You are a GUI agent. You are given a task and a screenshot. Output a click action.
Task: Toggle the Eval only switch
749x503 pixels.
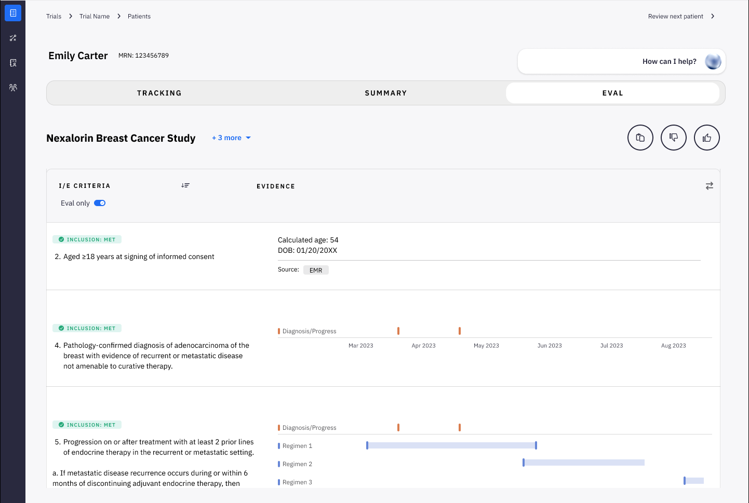coord(100,203)
